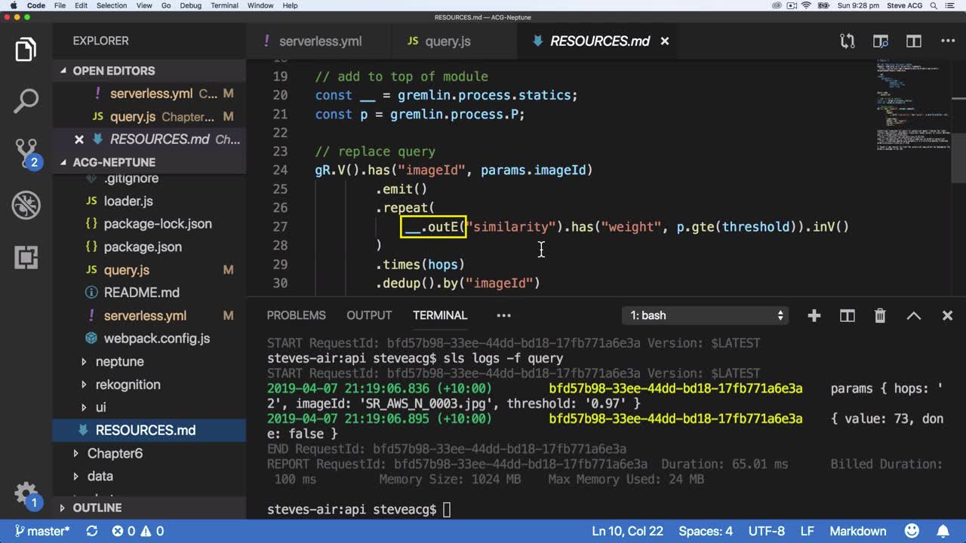Screen dimensions: 966x543
Task: Open the markdown preview to the side
Action: pyautogui.click(x=880, y=41)
